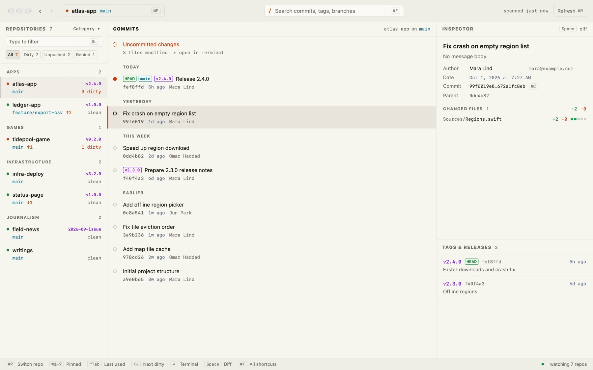Copy commit hash with the ⌘C icon
The width and height of the screenshot is (593, 370).
tap(533, 86)
